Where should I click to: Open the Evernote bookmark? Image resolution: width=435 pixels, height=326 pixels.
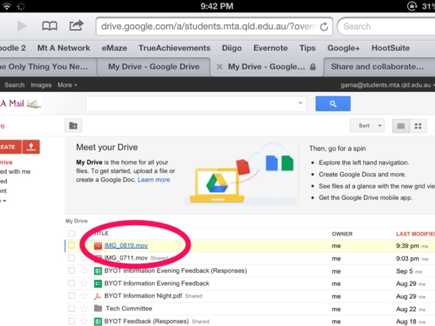[270, 48]
